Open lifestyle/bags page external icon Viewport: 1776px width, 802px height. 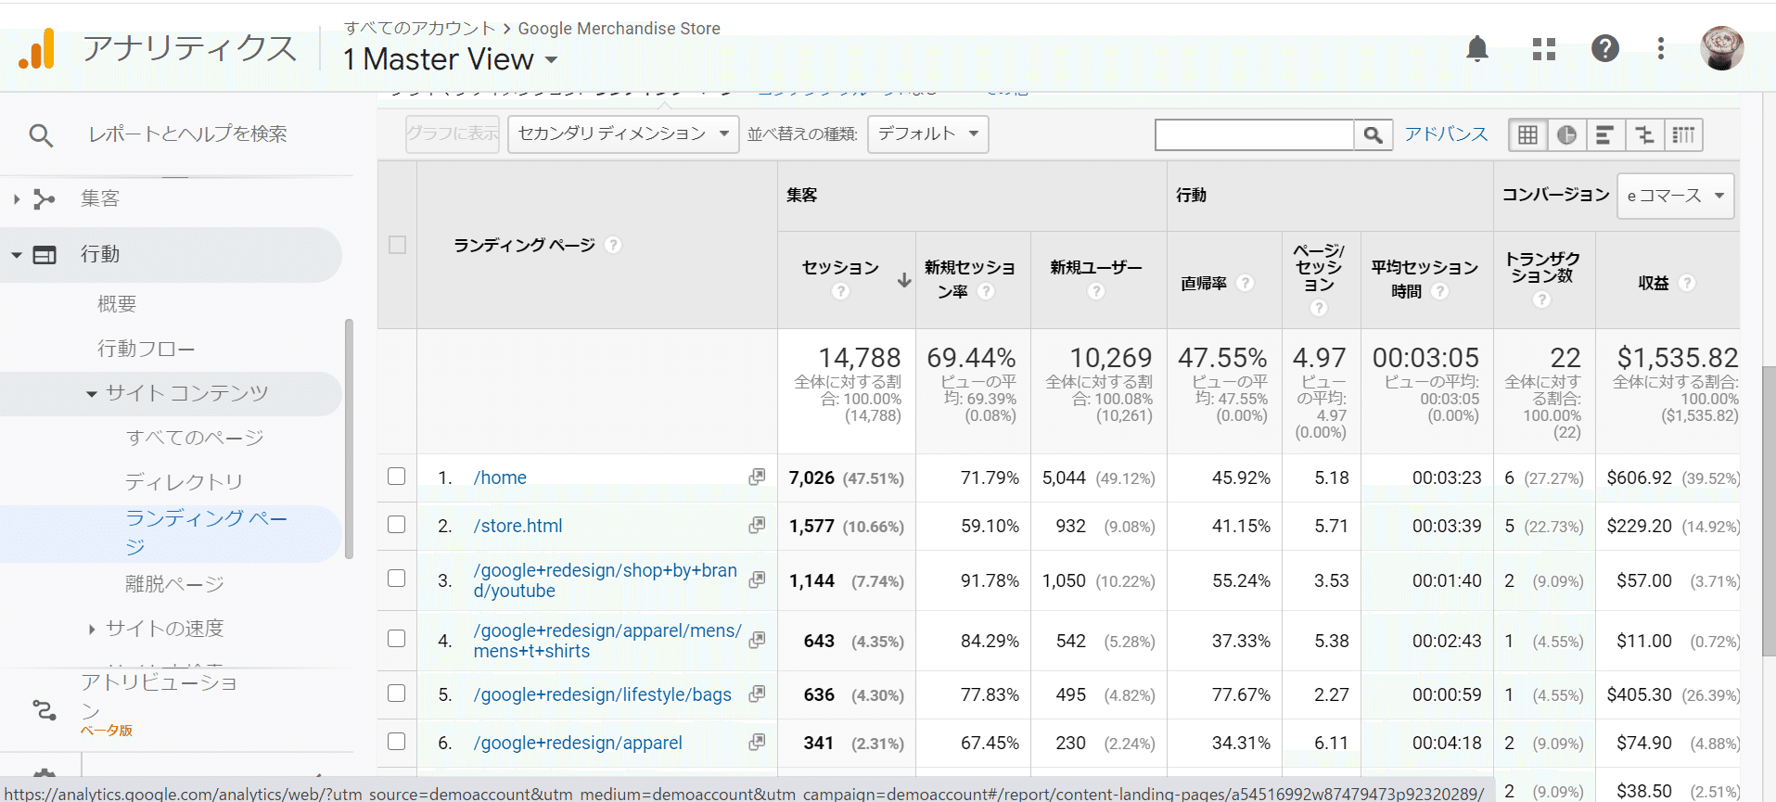point(757,694)
